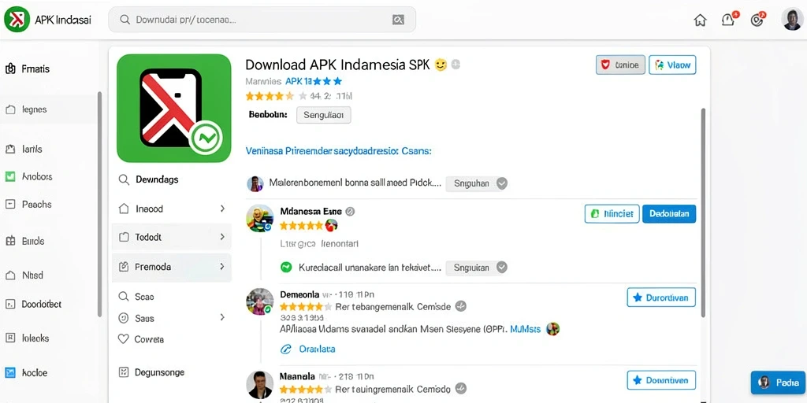Click the Iulecks sidebar icon
Image resolution: width=807 pixels, height=403 pixels.
[x=10, y=338]
